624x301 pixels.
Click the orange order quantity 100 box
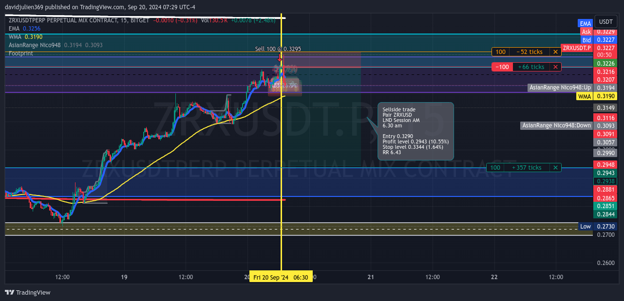501,52
